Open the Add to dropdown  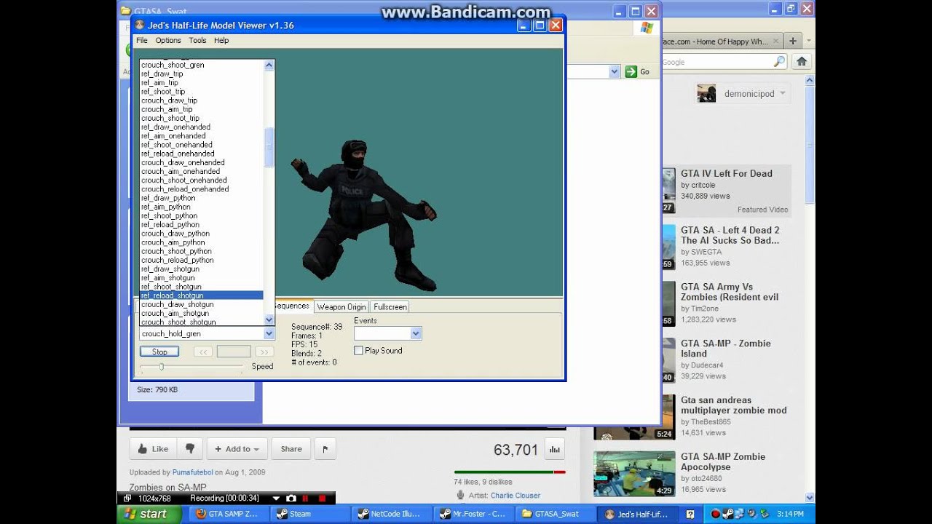(237, 449)
